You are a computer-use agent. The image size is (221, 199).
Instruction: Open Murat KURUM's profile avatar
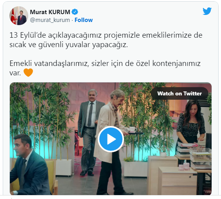click(19, 16)
